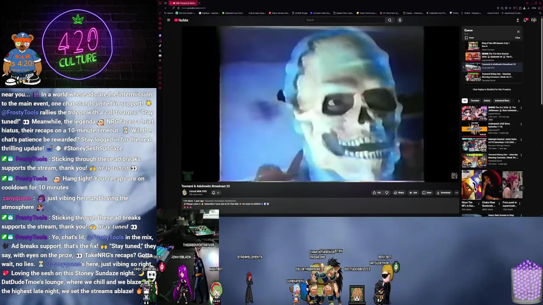
Task: Open options for Undergrads Full Show recommendation
Action: (x=521, y=124)
